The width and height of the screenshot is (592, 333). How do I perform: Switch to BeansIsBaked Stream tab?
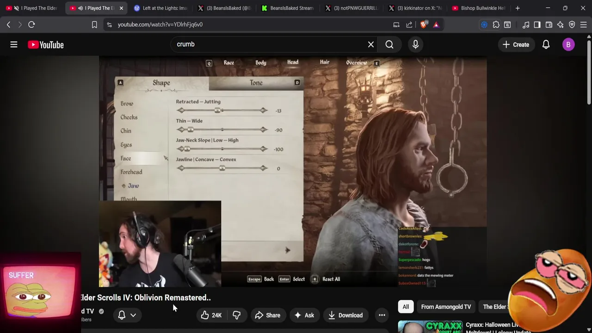point(288,8)
